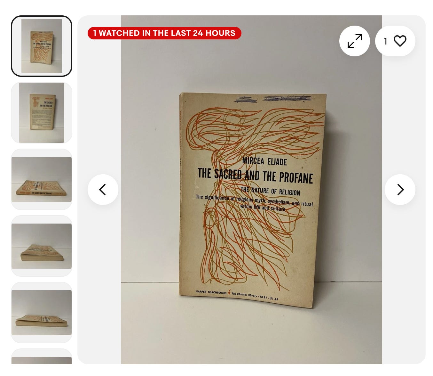This screenshot has width=433, height=376.
Task: Click the watcher count number beside the heart
Action: tap(386, 41)
